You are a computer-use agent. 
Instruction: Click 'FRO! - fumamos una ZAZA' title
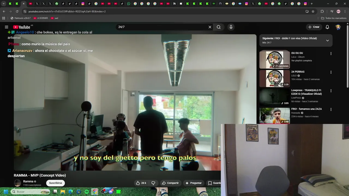point(306,109)
